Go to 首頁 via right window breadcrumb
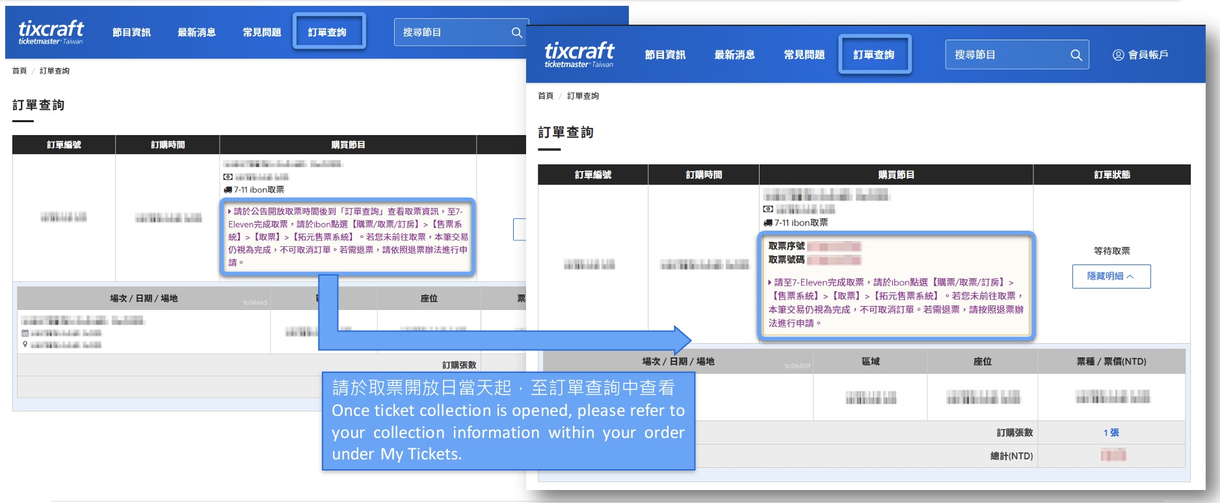The height and width of the screenshot is (503, 1220). [x=545, y=96]
